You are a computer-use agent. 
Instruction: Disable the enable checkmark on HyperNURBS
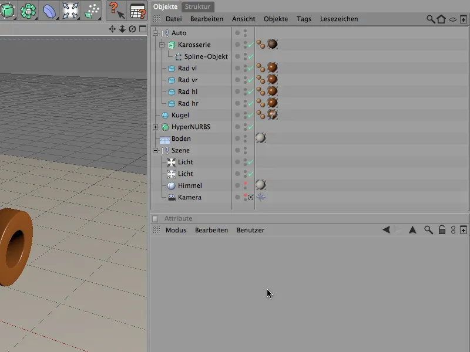[251, 127]
